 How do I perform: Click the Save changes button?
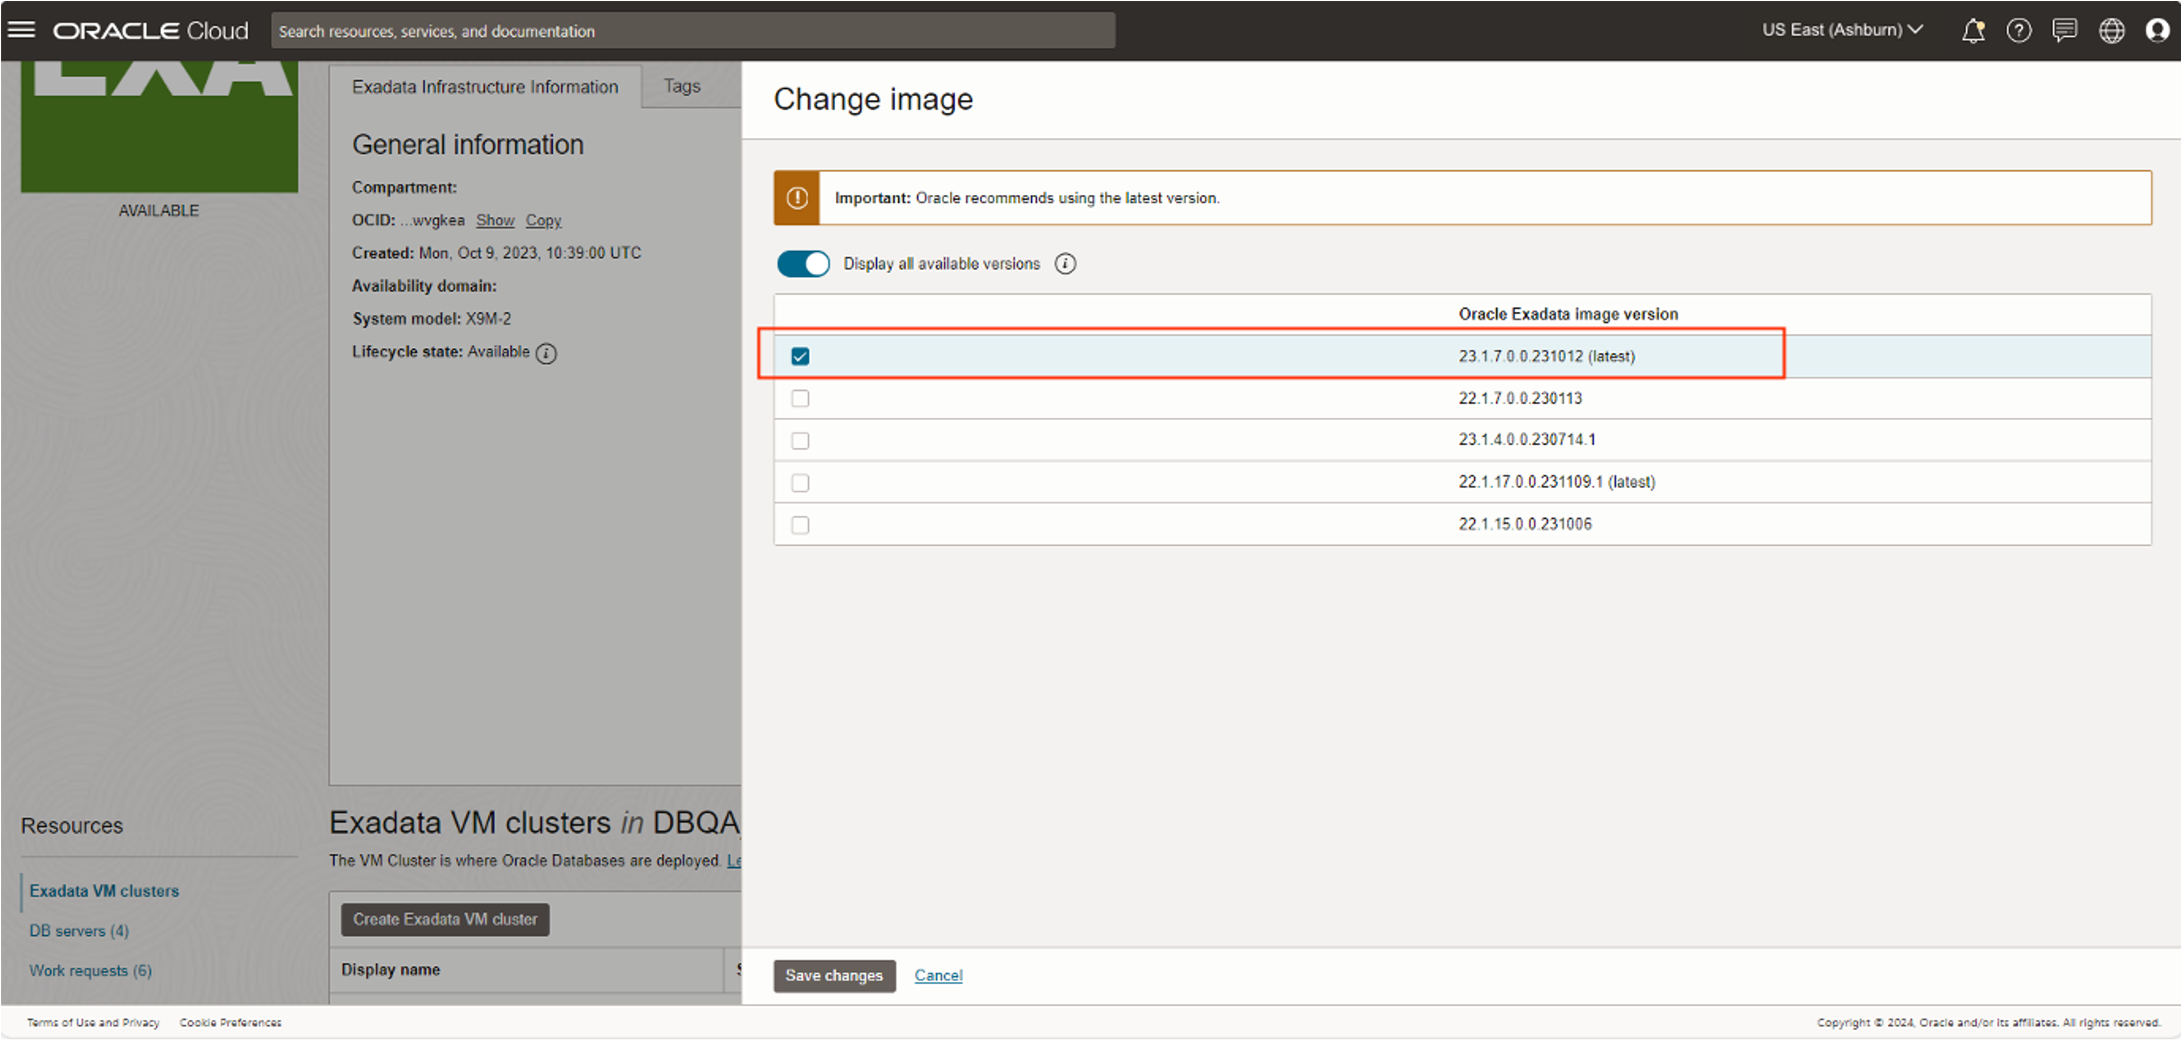tap(834, 976)
